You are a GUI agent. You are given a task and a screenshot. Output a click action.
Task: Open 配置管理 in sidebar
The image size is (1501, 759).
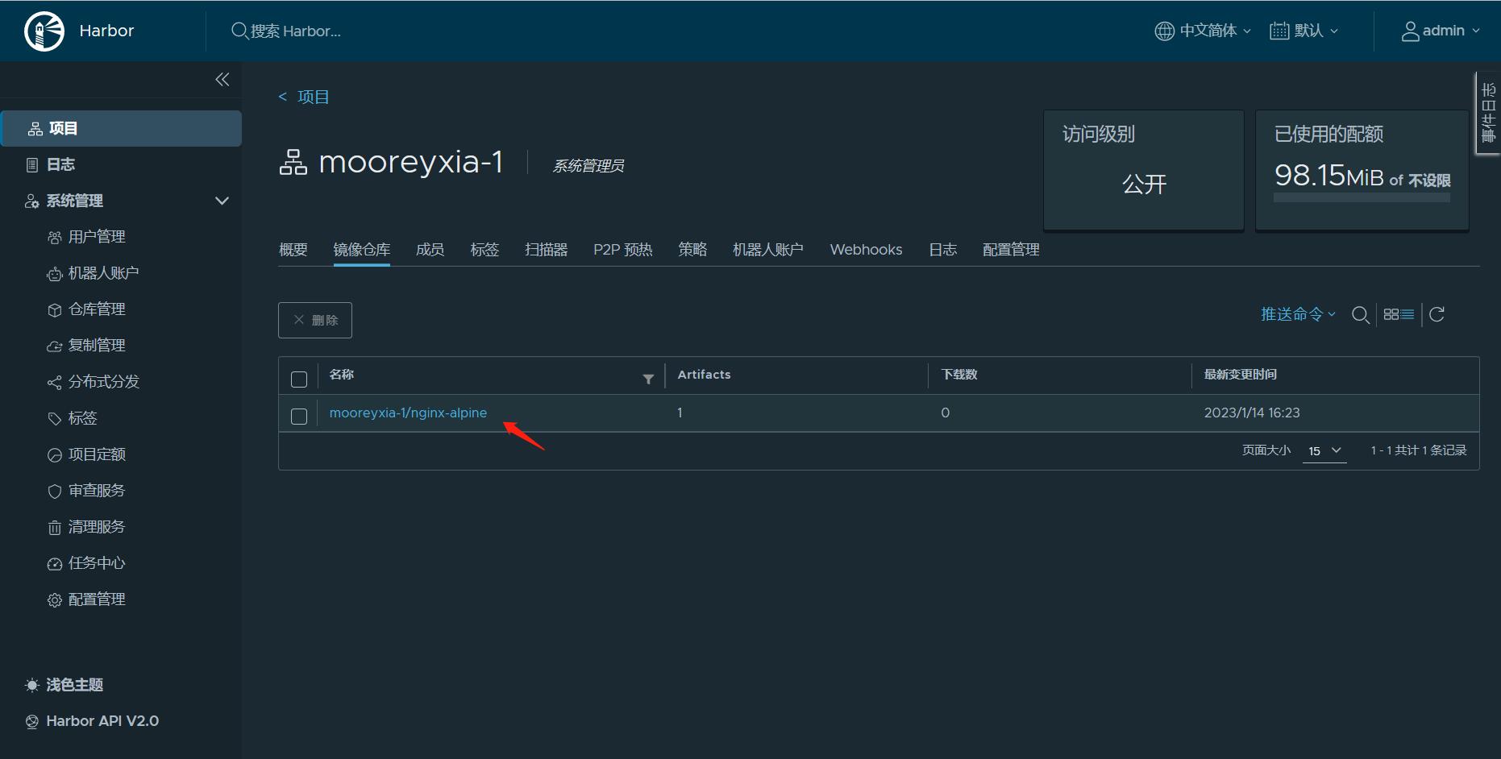click(x=97, y=599)
